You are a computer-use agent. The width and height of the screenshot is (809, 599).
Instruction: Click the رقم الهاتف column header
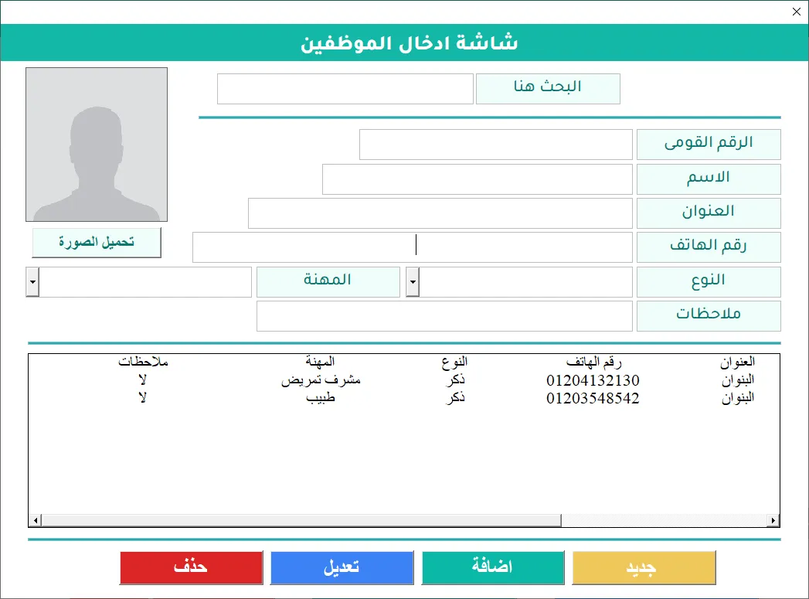[594, 362]
